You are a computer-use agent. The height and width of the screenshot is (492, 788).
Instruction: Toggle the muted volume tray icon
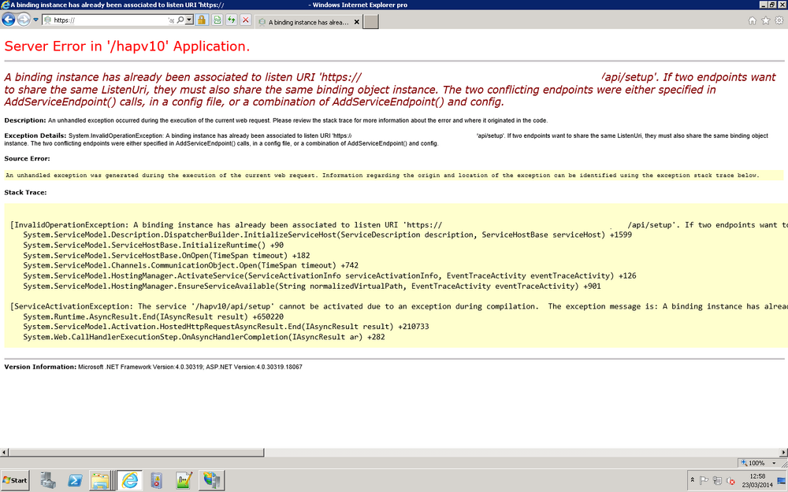point(730,481)
